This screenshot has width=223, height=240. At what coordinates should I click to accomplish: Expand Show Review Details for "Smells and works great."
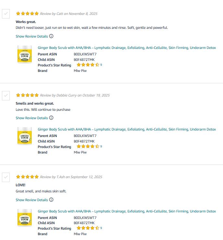point(32,118)
